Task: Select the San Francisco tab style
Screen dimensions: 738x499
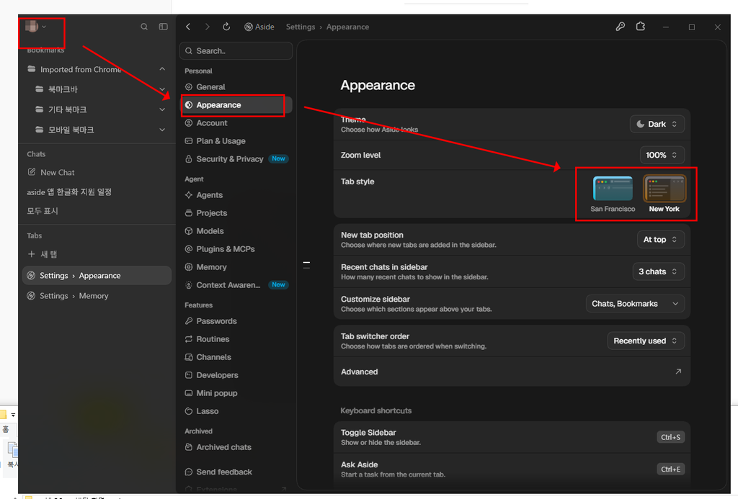Action: (613, 194)
